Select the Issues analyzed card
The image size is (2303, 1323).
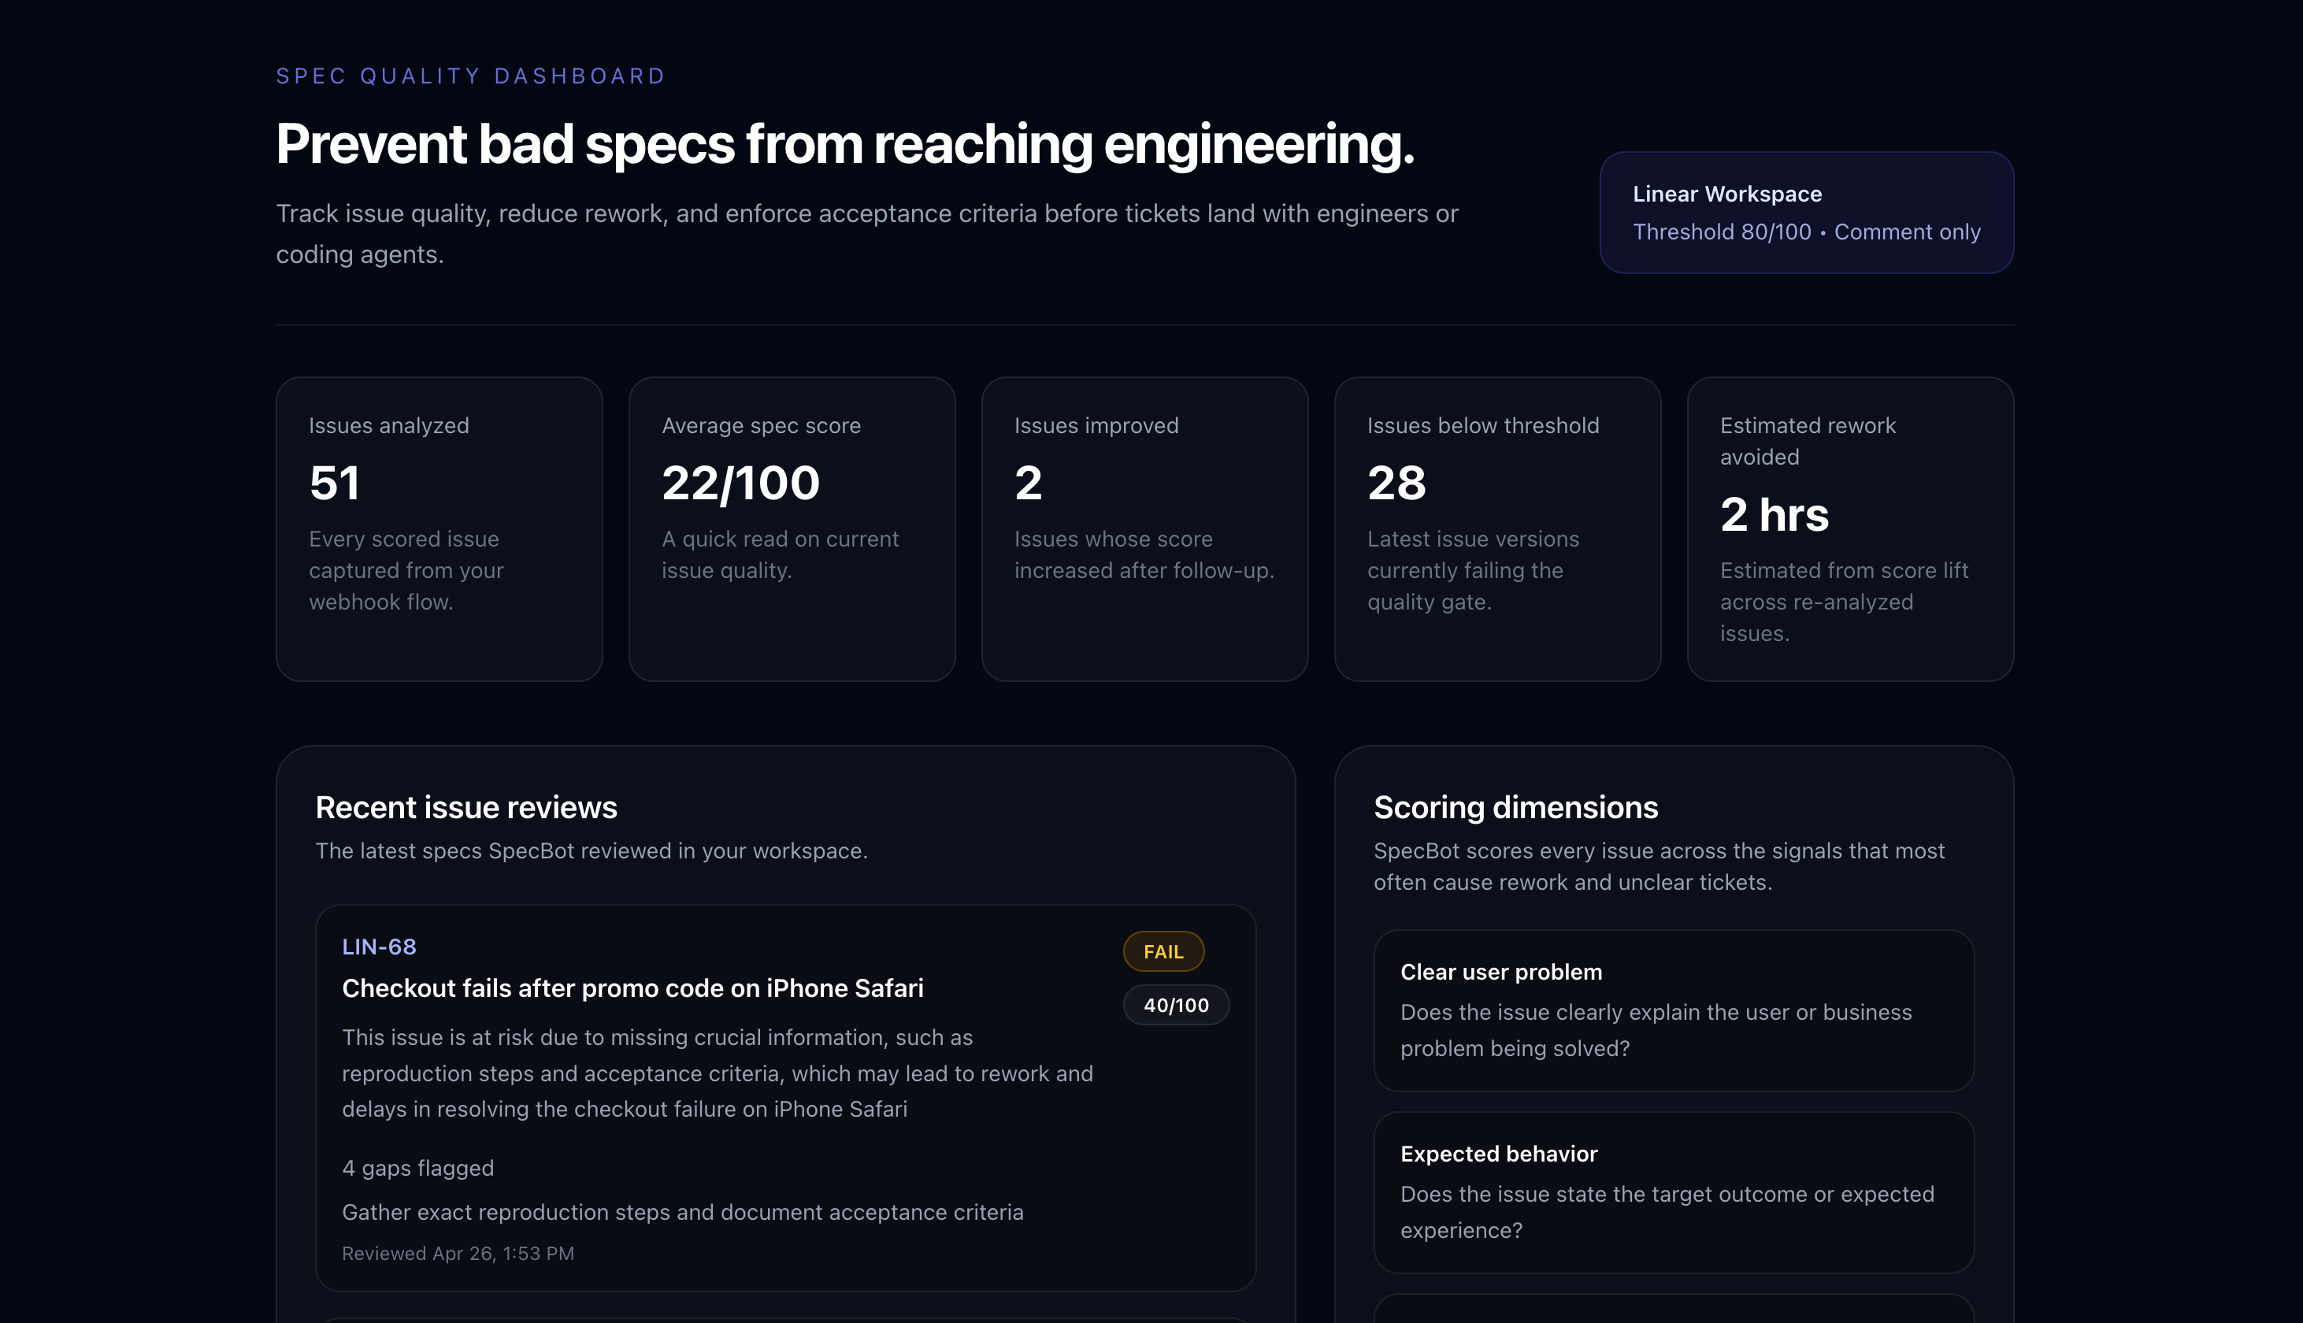439,529
